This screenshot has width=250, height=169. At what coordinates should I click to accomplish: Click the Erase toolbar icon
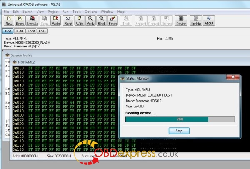112,20
